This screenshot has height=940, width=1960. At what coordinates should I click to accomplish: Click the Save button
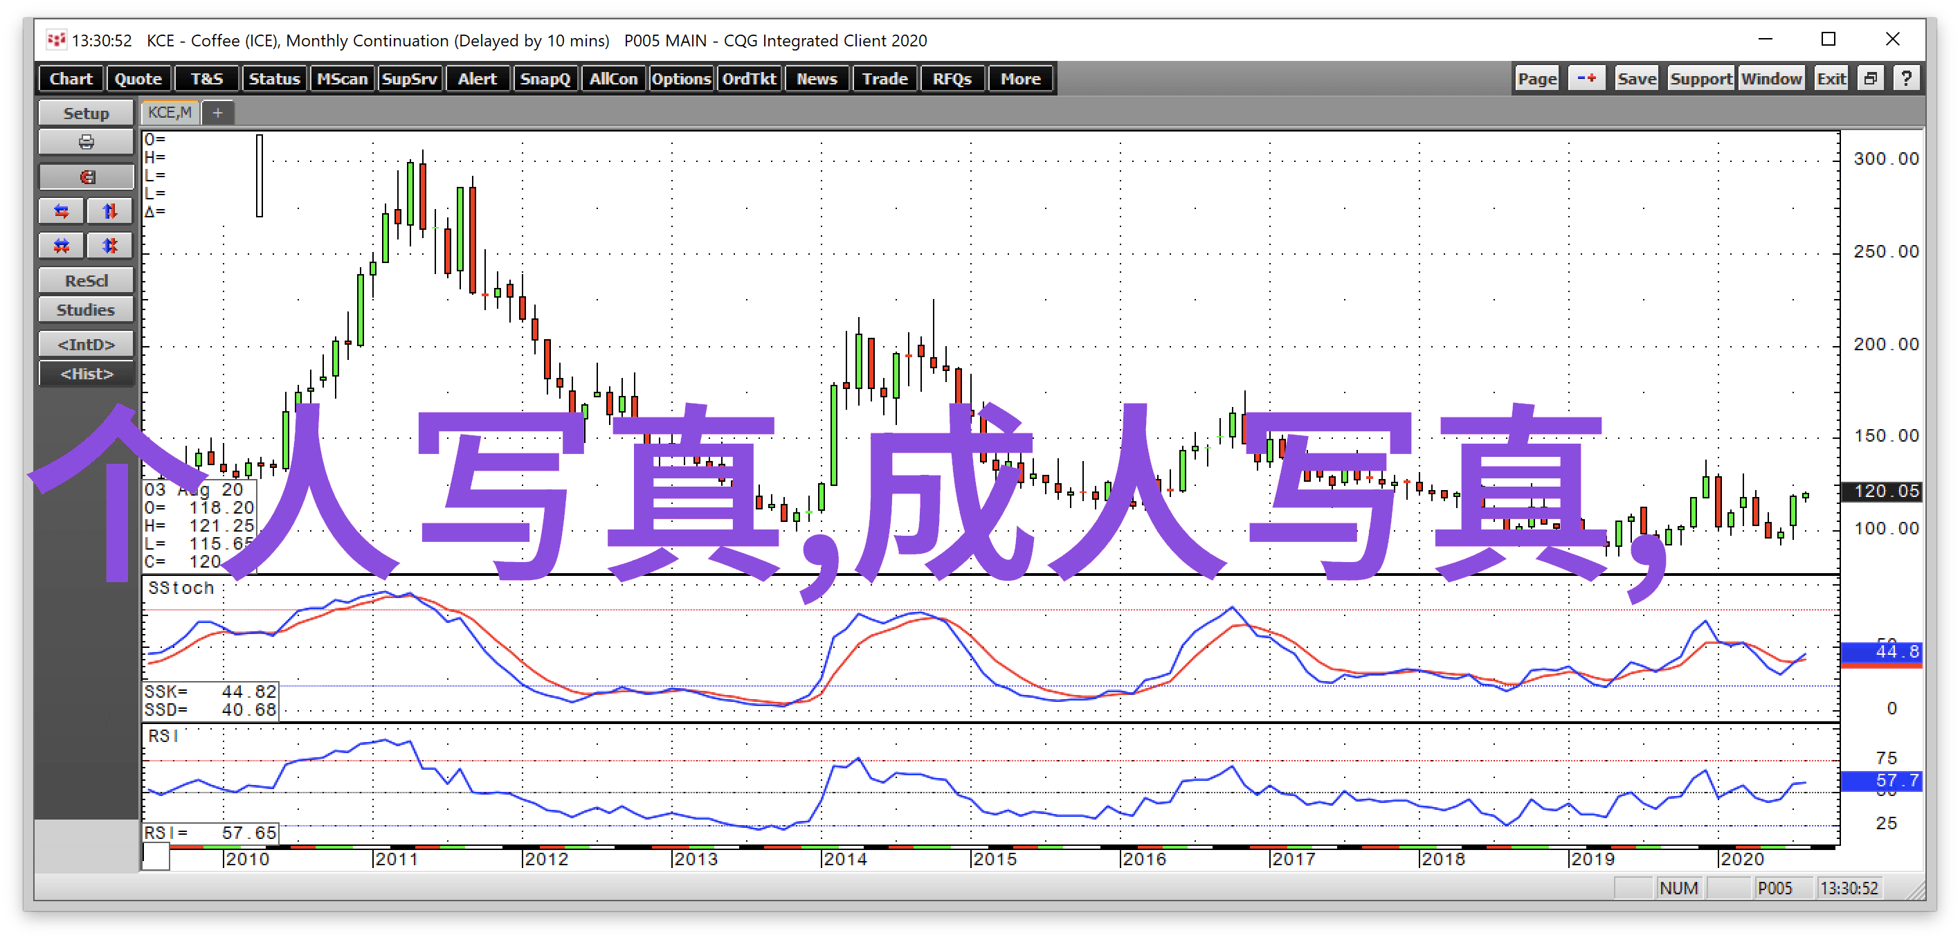(1637, 78)
